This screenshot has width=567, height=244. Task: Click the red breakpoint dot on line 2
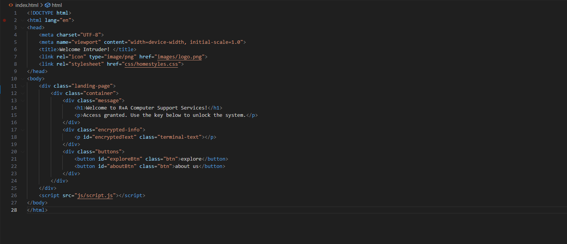click(4, 20)
